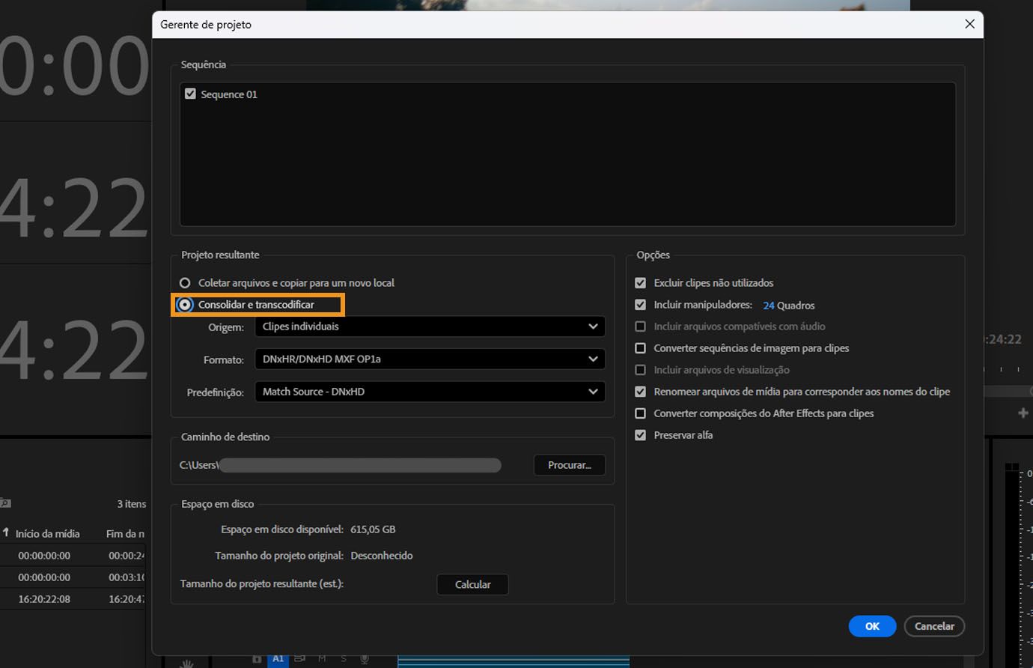Image resolution: width=1033 pixels, height=668 pixels.
Task: Click the Calcular button
Action: pos(472,584)
